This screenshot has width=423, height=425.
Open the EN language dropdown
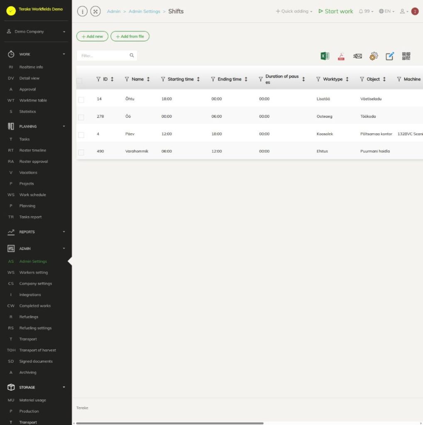(x=386, y=11)
